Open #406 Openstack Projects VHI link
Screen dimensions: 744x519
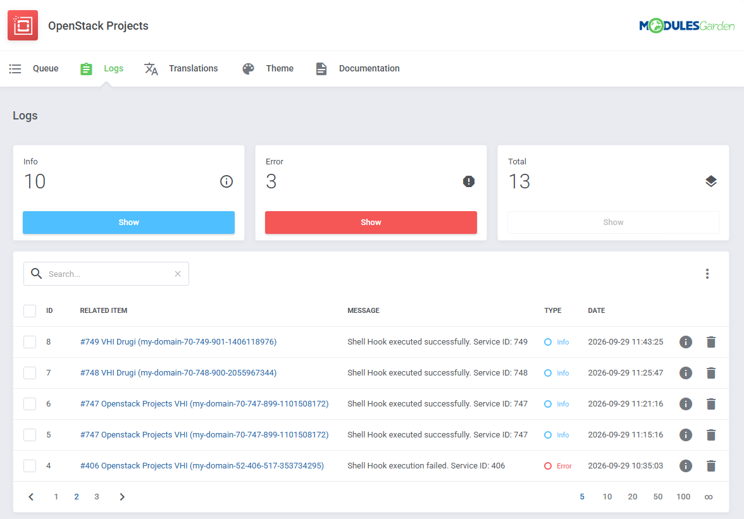point(202,466)
